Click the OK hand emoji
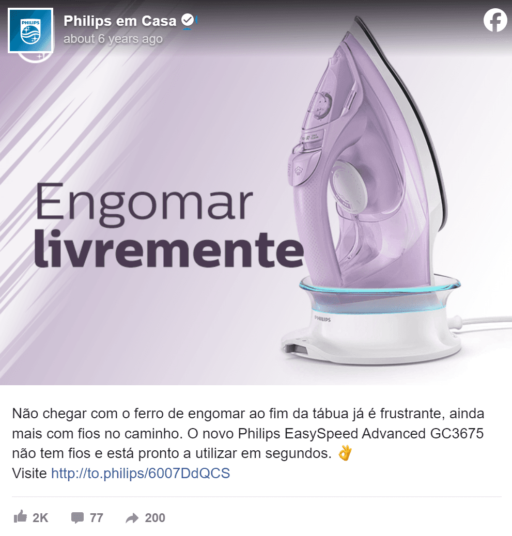 click(345, 453)
